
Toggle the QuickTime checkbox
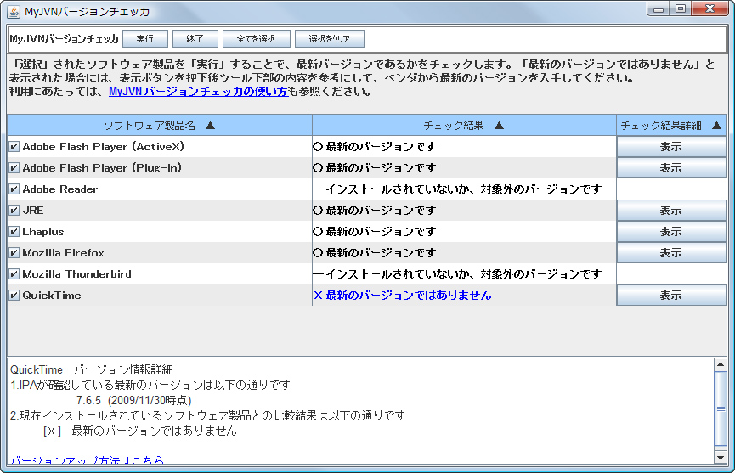coord(14,295)
